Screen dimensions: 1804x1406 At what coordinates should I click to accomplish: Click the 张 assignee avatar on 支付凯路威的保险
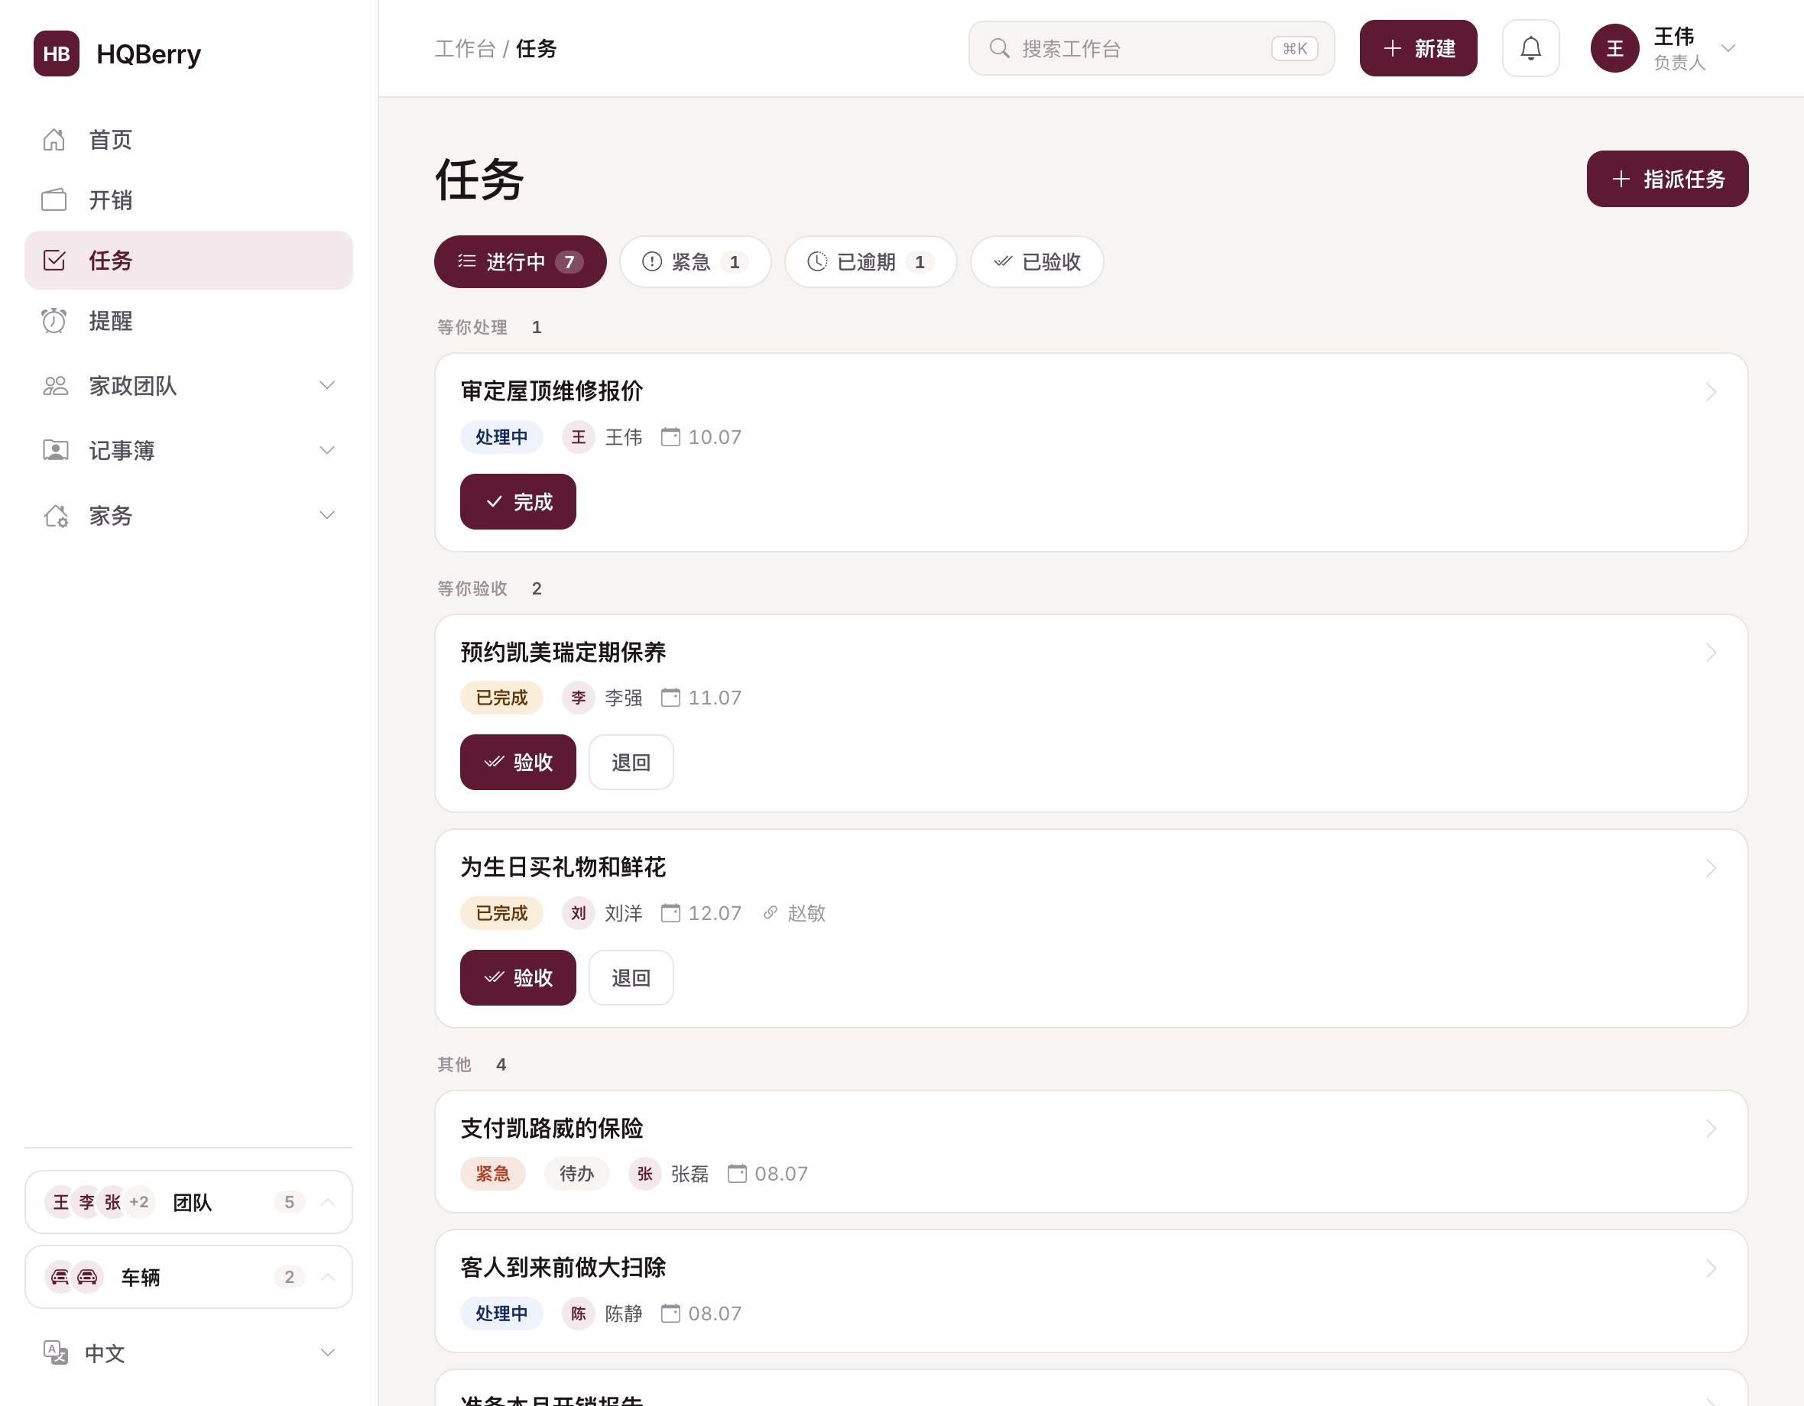click(x=645, y=1174)
